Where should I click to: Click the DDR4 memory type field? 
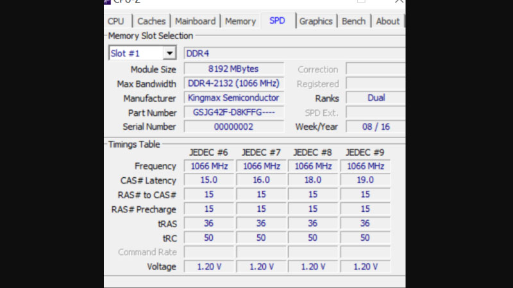294,54
